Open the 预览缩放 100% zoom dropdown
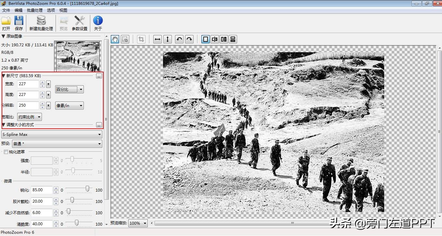 coord(138,223)
